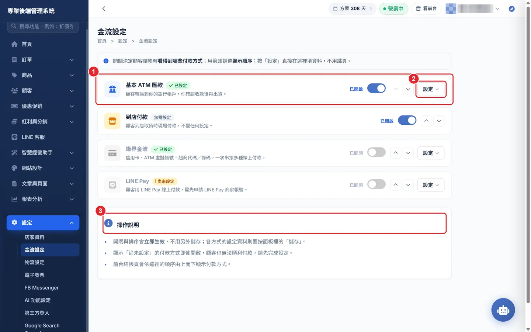Click the 優惠促銷 ticket icon in sidebar
Image resolution: width=531 pixels, height=332 pixels.
click(14, 106)
